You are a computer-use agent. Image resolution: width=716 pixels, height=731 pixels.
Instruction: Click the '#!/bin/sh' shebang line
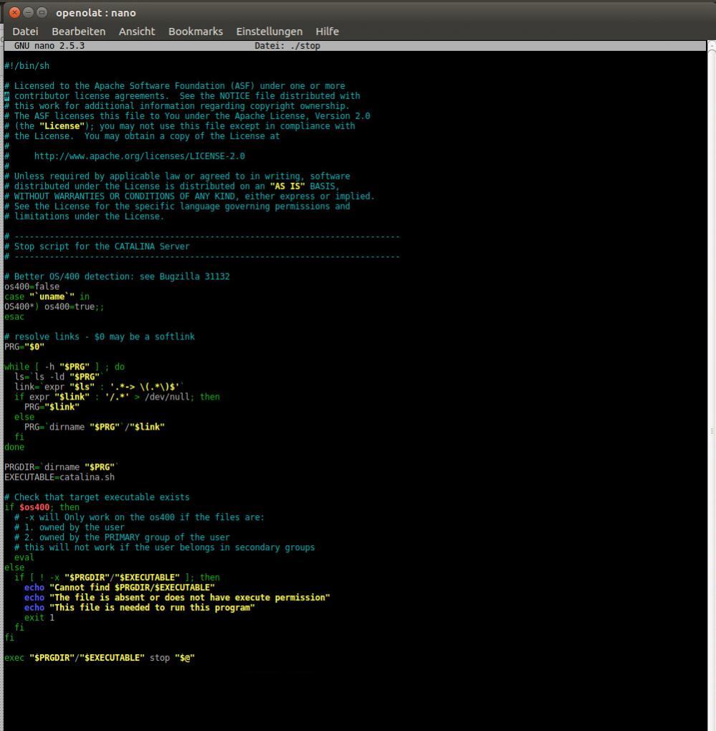[x=27, y=66]
